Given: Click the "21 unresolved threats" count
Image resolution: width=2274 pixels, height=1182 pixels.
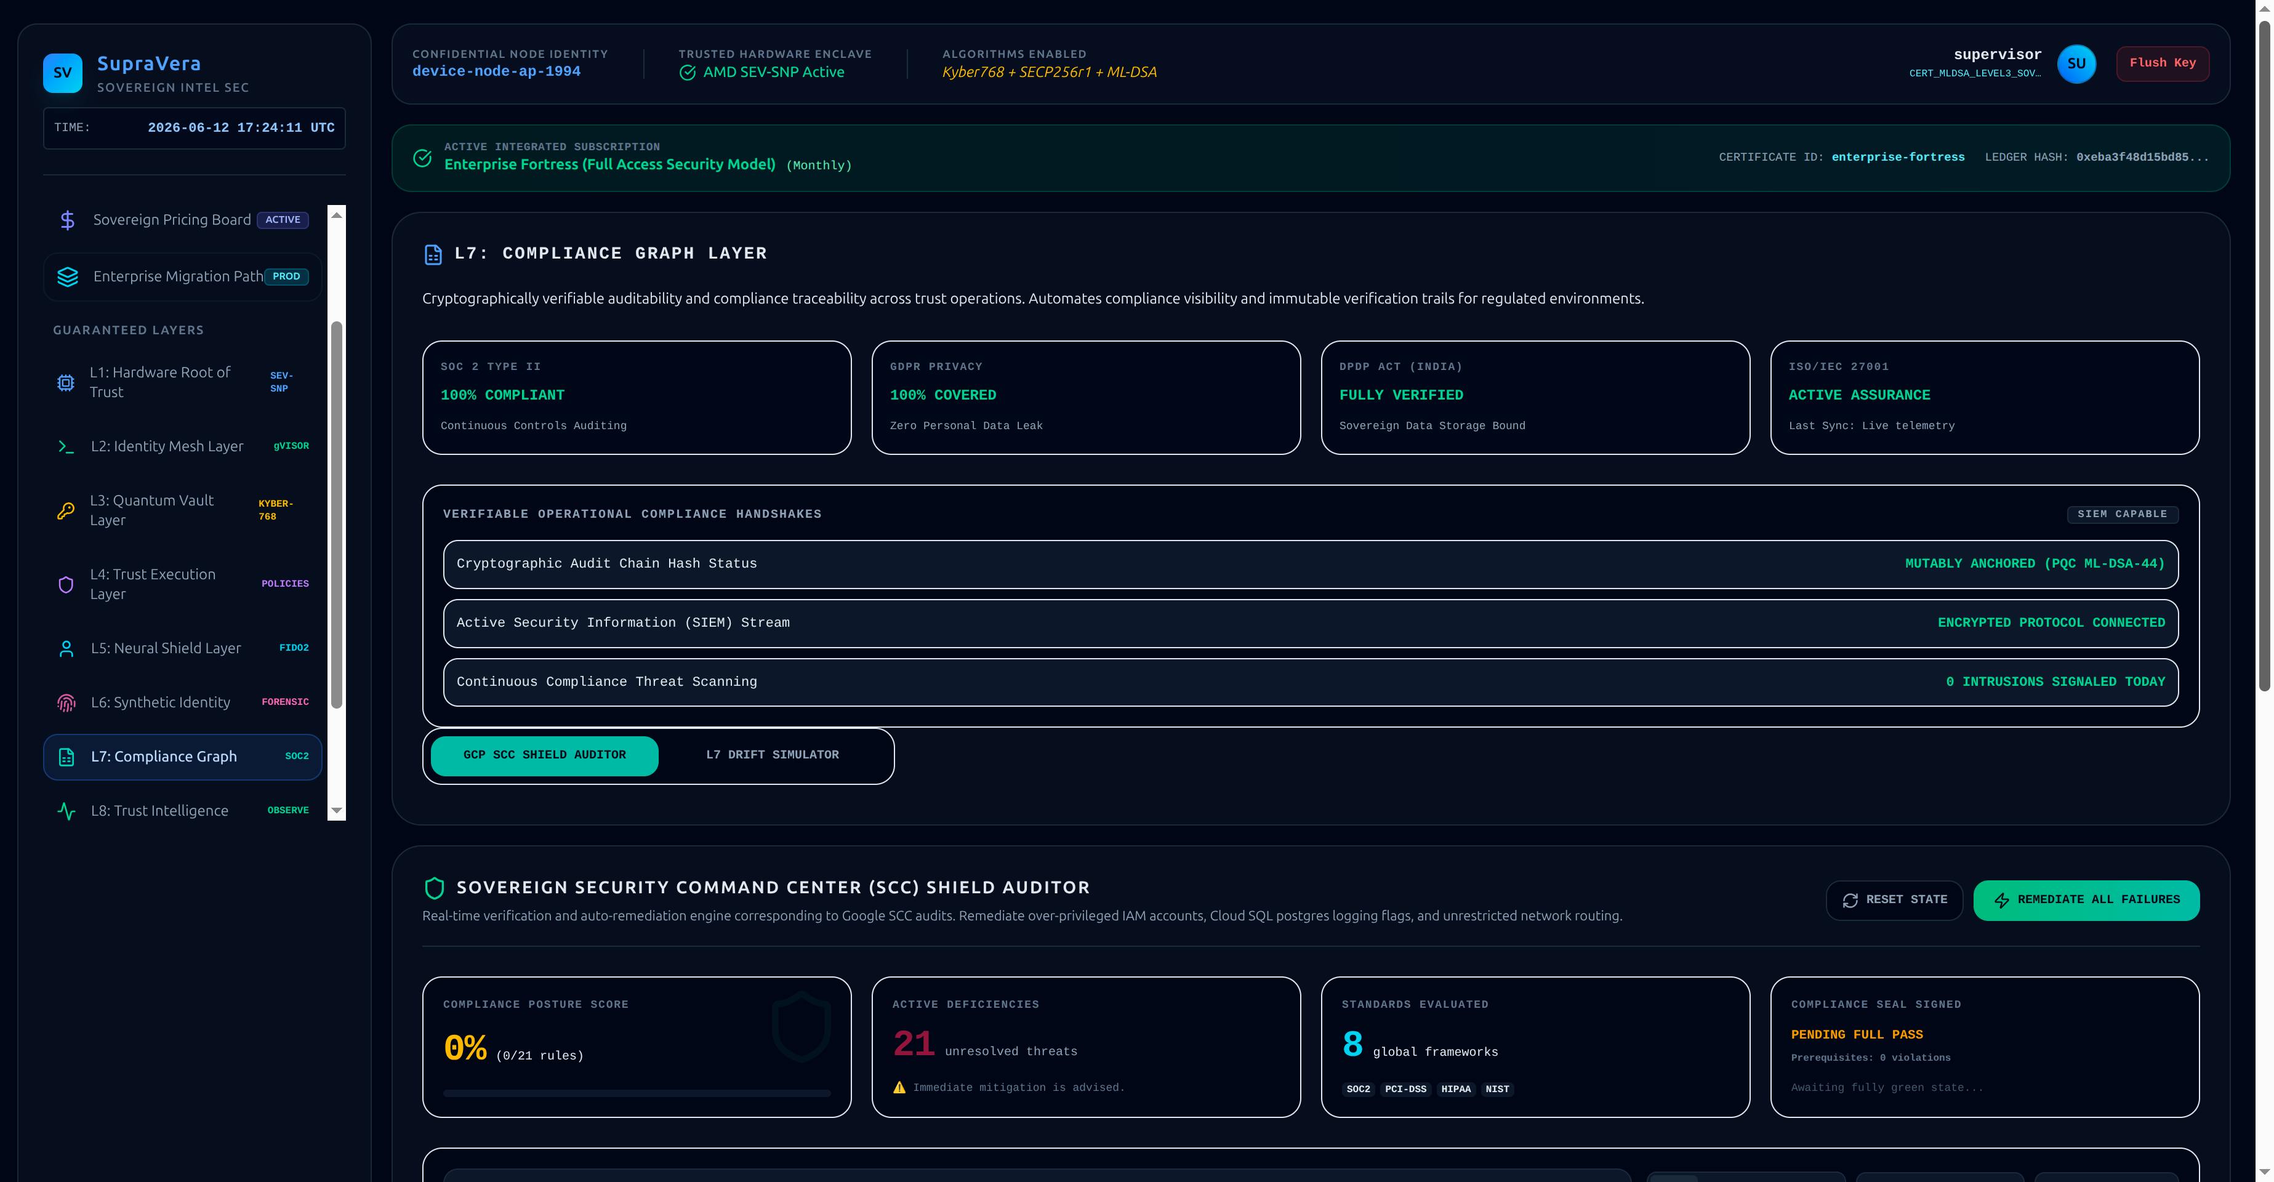Looking at the screenshot, I should pos(985,1045).
